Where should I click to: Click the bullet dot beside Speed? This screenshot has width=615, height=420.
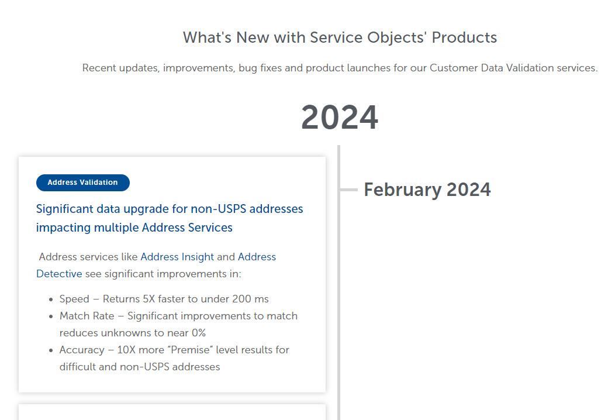(51, 299)
